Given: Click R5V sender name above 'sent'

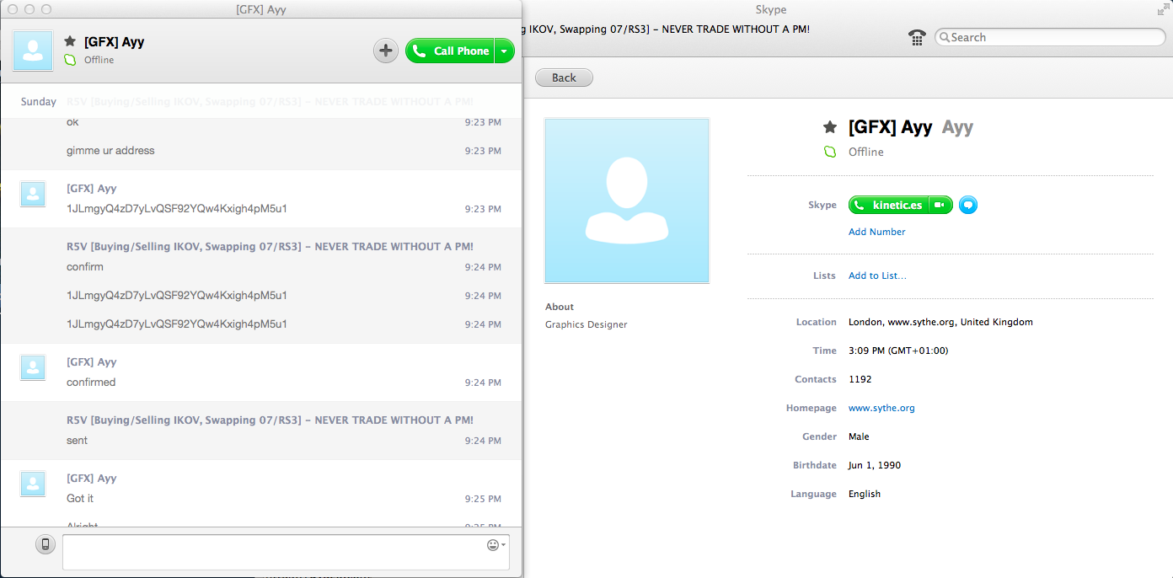Looking at the screenshot, I should coord(270,420).
